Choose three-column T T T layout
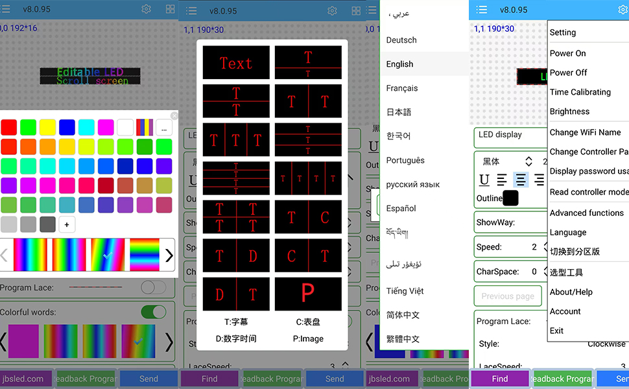This screenshot has height=389, width=629. pyautogui.click(x=236, y=139)
